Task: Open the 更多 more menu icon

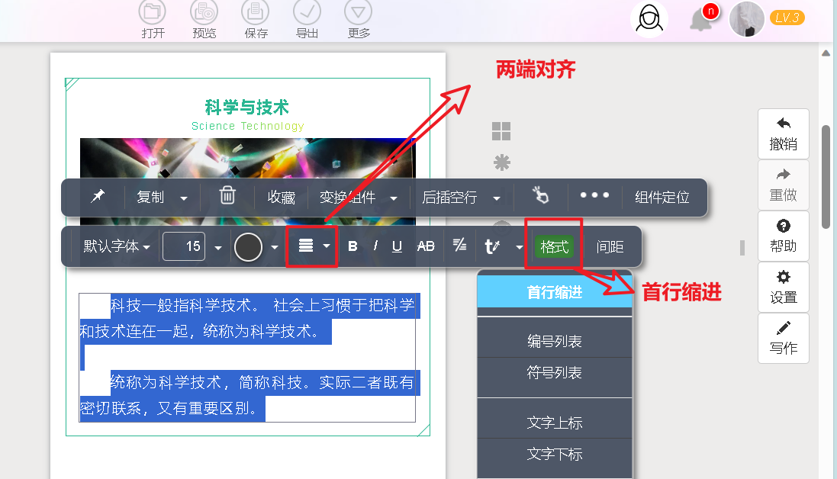Action: 358,11
